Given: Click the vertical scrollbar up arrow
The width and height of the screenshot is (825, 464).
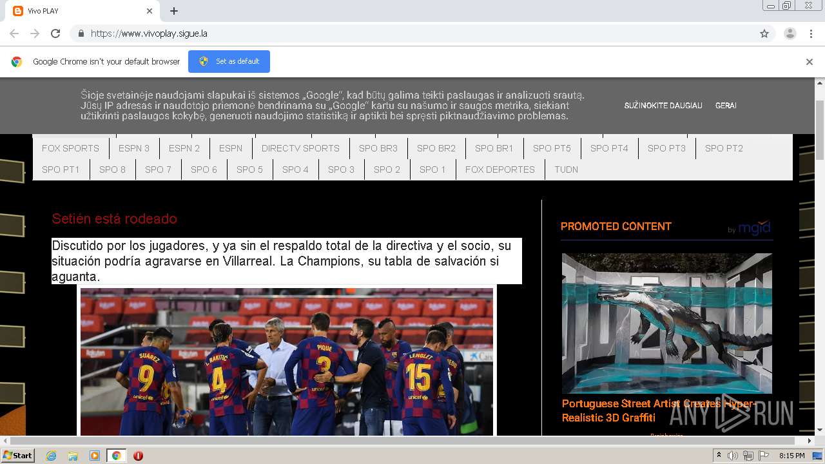Looking at the screenshot, I should tap(819, 83).
